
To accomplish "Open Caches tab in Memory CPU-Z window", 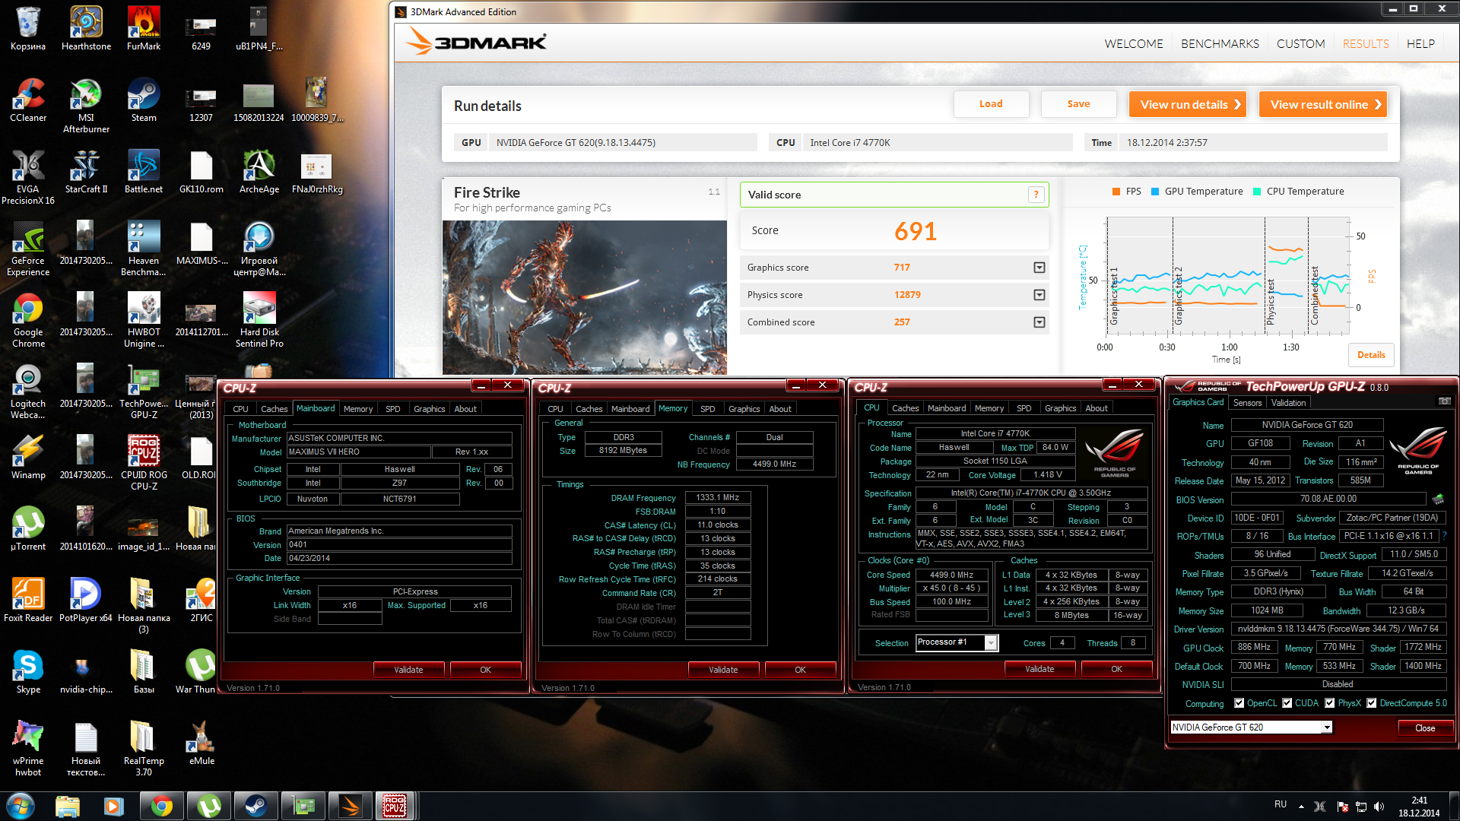I will [x=589, y=409].
